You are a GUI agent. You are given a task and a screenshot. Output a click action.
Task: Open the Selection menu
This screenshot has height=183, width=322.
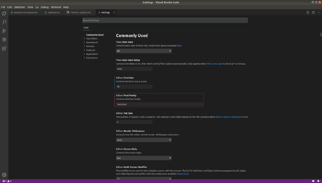[20, 7]
